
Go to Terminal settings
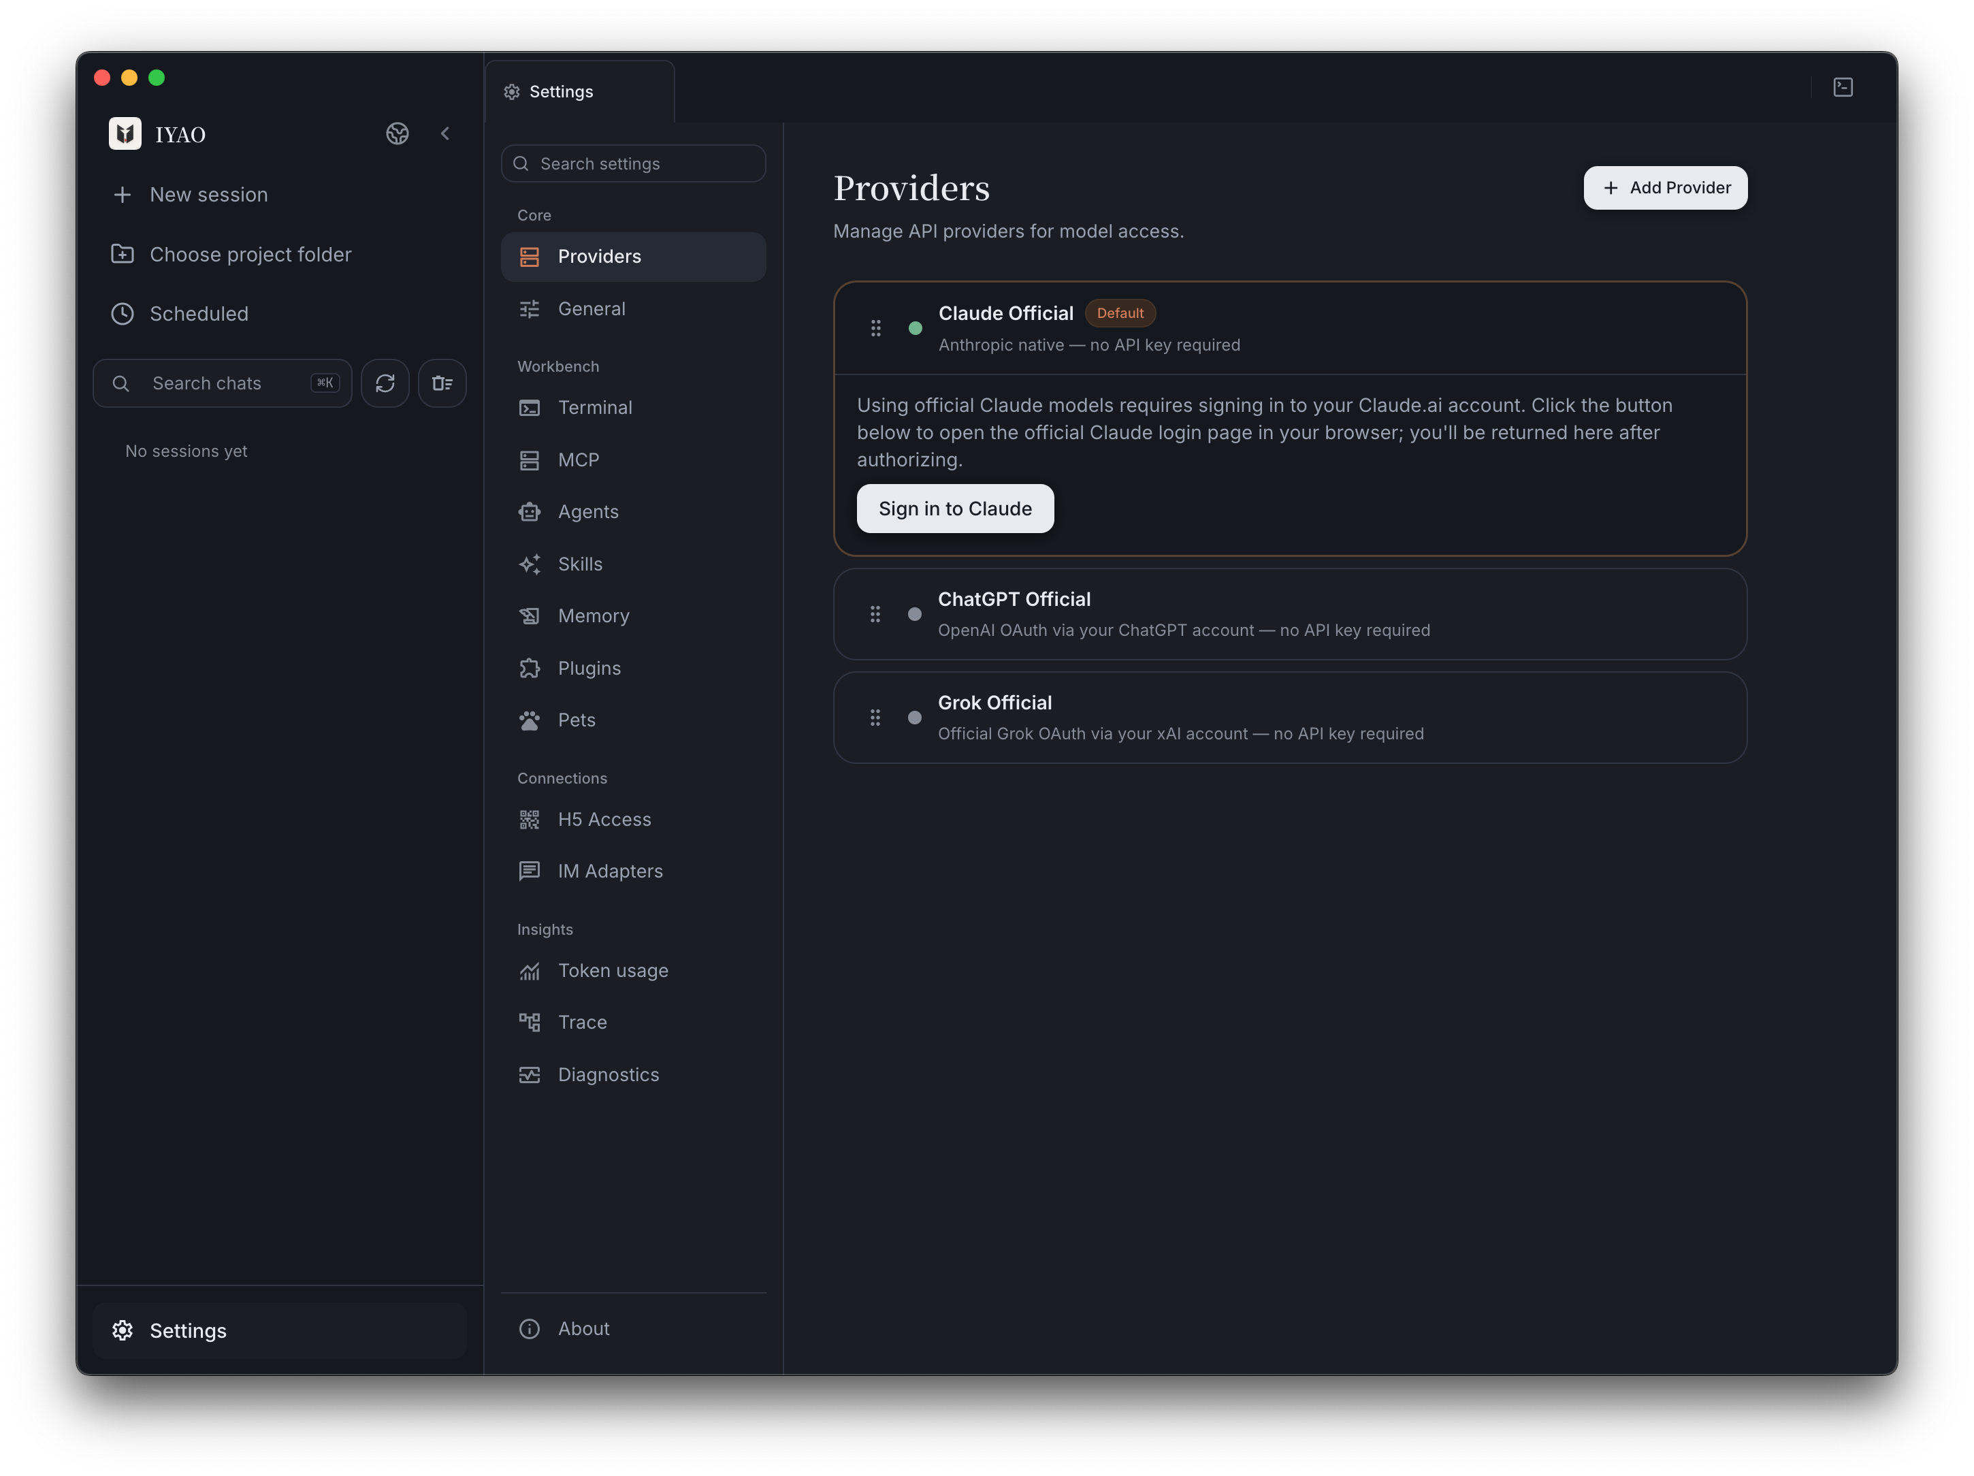[x=634, y=408]
